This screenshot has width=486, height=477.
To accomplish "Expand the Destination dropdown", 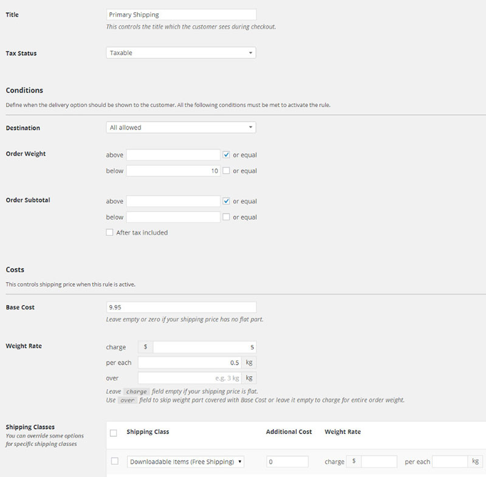I will (x=180, y=128).
